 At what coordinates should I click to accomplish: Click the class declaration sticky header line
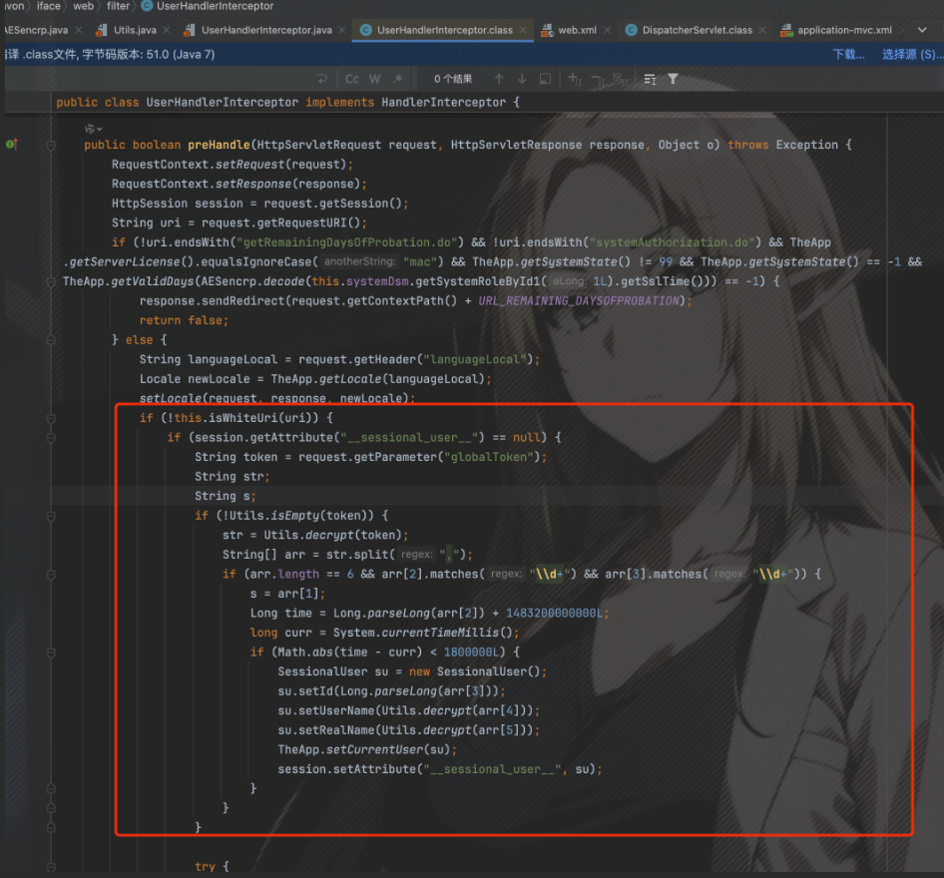[287, 103]
